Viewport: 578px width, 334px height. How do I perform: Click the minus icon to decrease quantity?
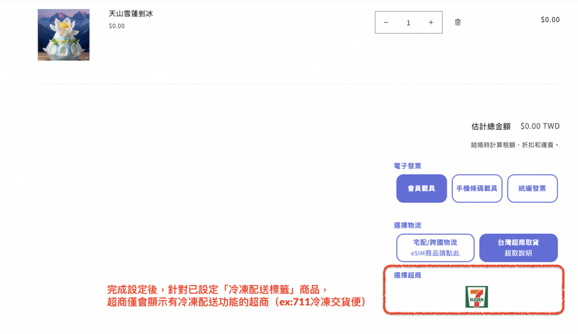pyautogui.click(x=386, y=23)
